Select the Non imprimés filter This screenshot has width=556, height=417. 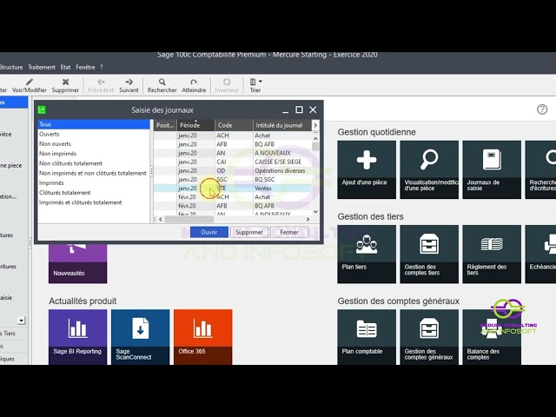click(94, 154)
